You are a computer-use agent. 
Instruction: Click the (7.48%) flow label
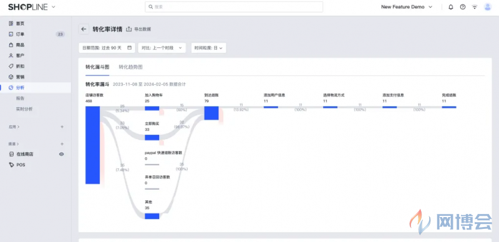click(x=122, y=170)
